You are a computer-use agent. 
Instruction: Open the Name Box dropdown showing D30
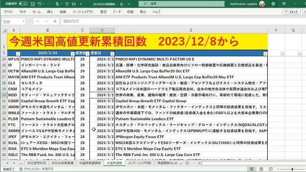click(23, 21)
